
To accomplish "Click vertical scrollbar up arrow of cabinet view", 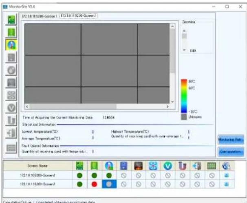I will [x=172, y=26].
